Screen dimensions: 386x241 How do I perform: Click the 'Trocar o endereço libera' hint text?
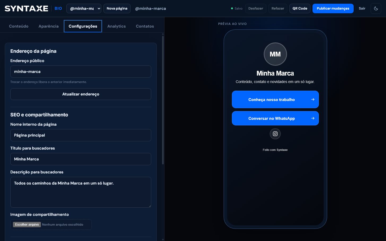49,82
